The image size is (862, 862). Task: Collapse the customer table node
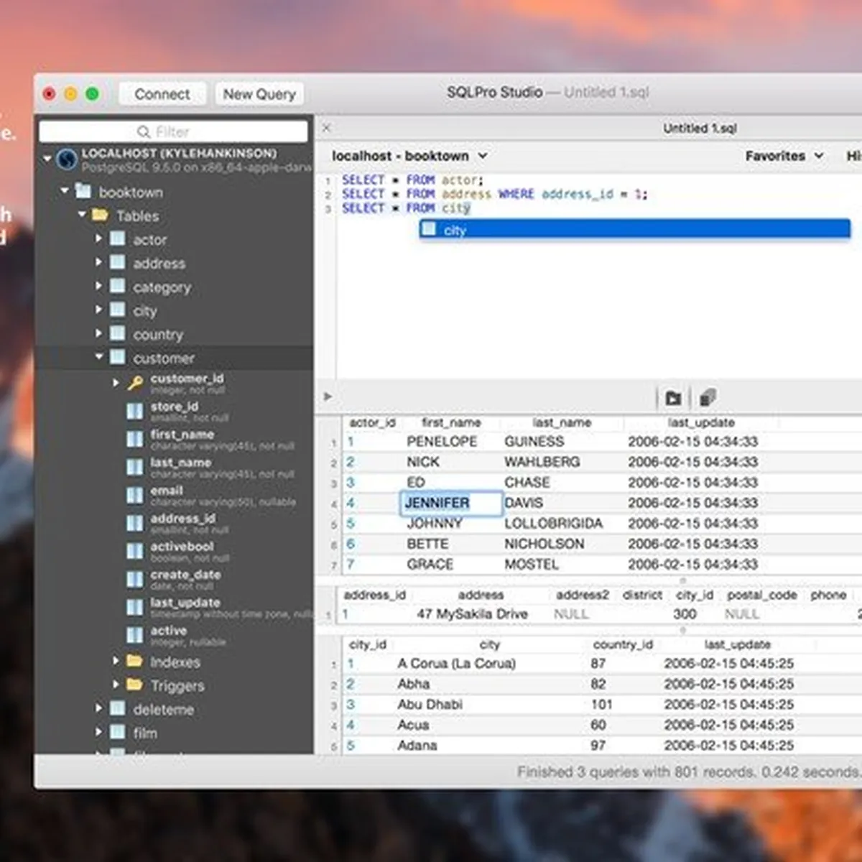(x=99, y=357)
